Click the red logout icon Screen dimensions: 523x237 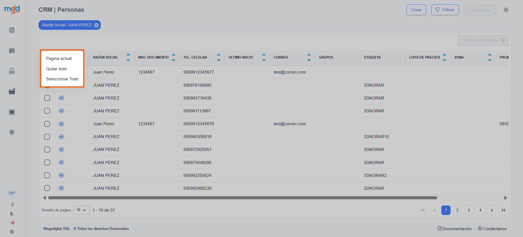12,223
